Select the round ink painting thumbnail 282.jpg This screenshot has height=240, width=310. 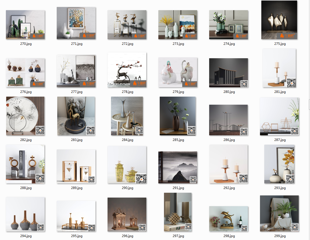25,116
